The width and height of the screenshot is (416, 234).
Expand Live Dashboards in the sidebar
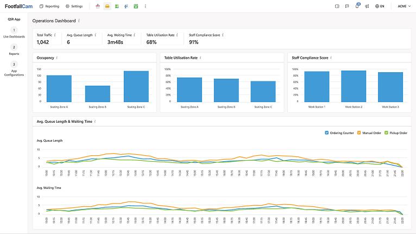(14, 33)
